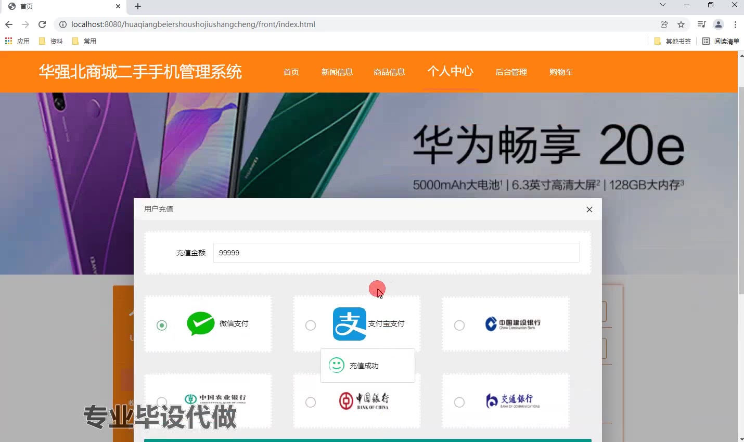
Task: Click the 用户充值 dialog title
Action: (159, 209)
